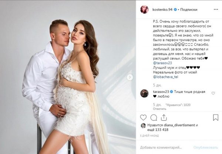
Task: Like tarasov23's comment with small heart
Action: coord(213,93)
